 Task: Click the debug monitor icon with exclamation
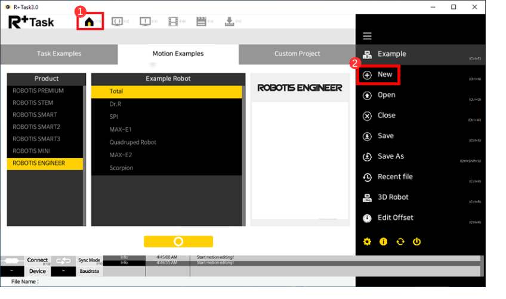point(145,22)
